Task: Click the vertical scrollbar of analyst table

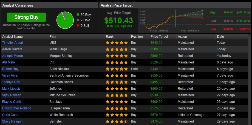Action: [250, 79]
